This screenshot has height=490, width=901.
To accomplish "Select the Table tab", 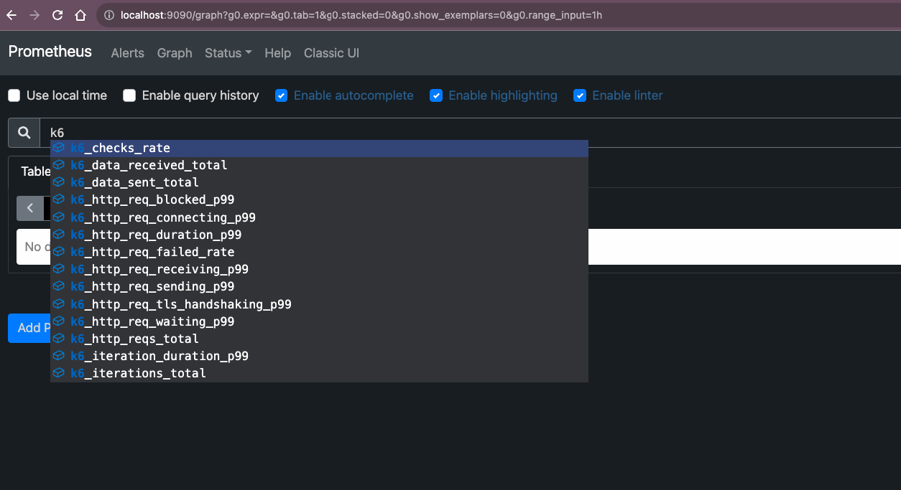I will pos(35,171).
